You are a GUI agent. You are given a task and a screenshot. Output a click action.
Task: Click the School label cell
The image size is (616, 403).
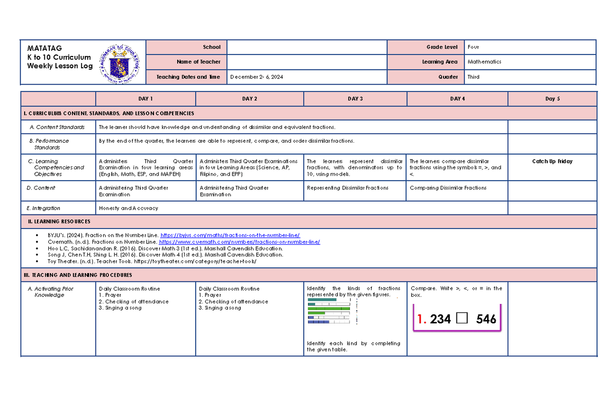(186, 47)
